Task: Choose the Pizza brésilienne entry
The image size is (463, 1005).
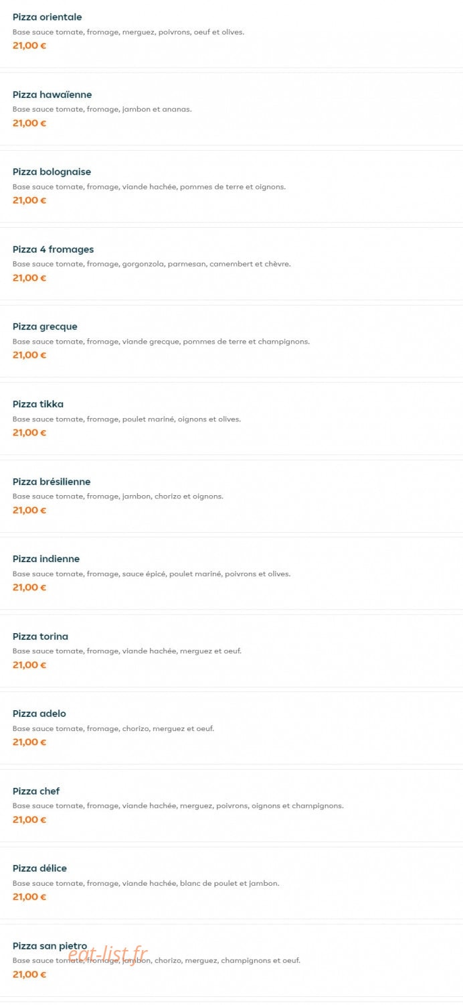Action: point(231,496)
